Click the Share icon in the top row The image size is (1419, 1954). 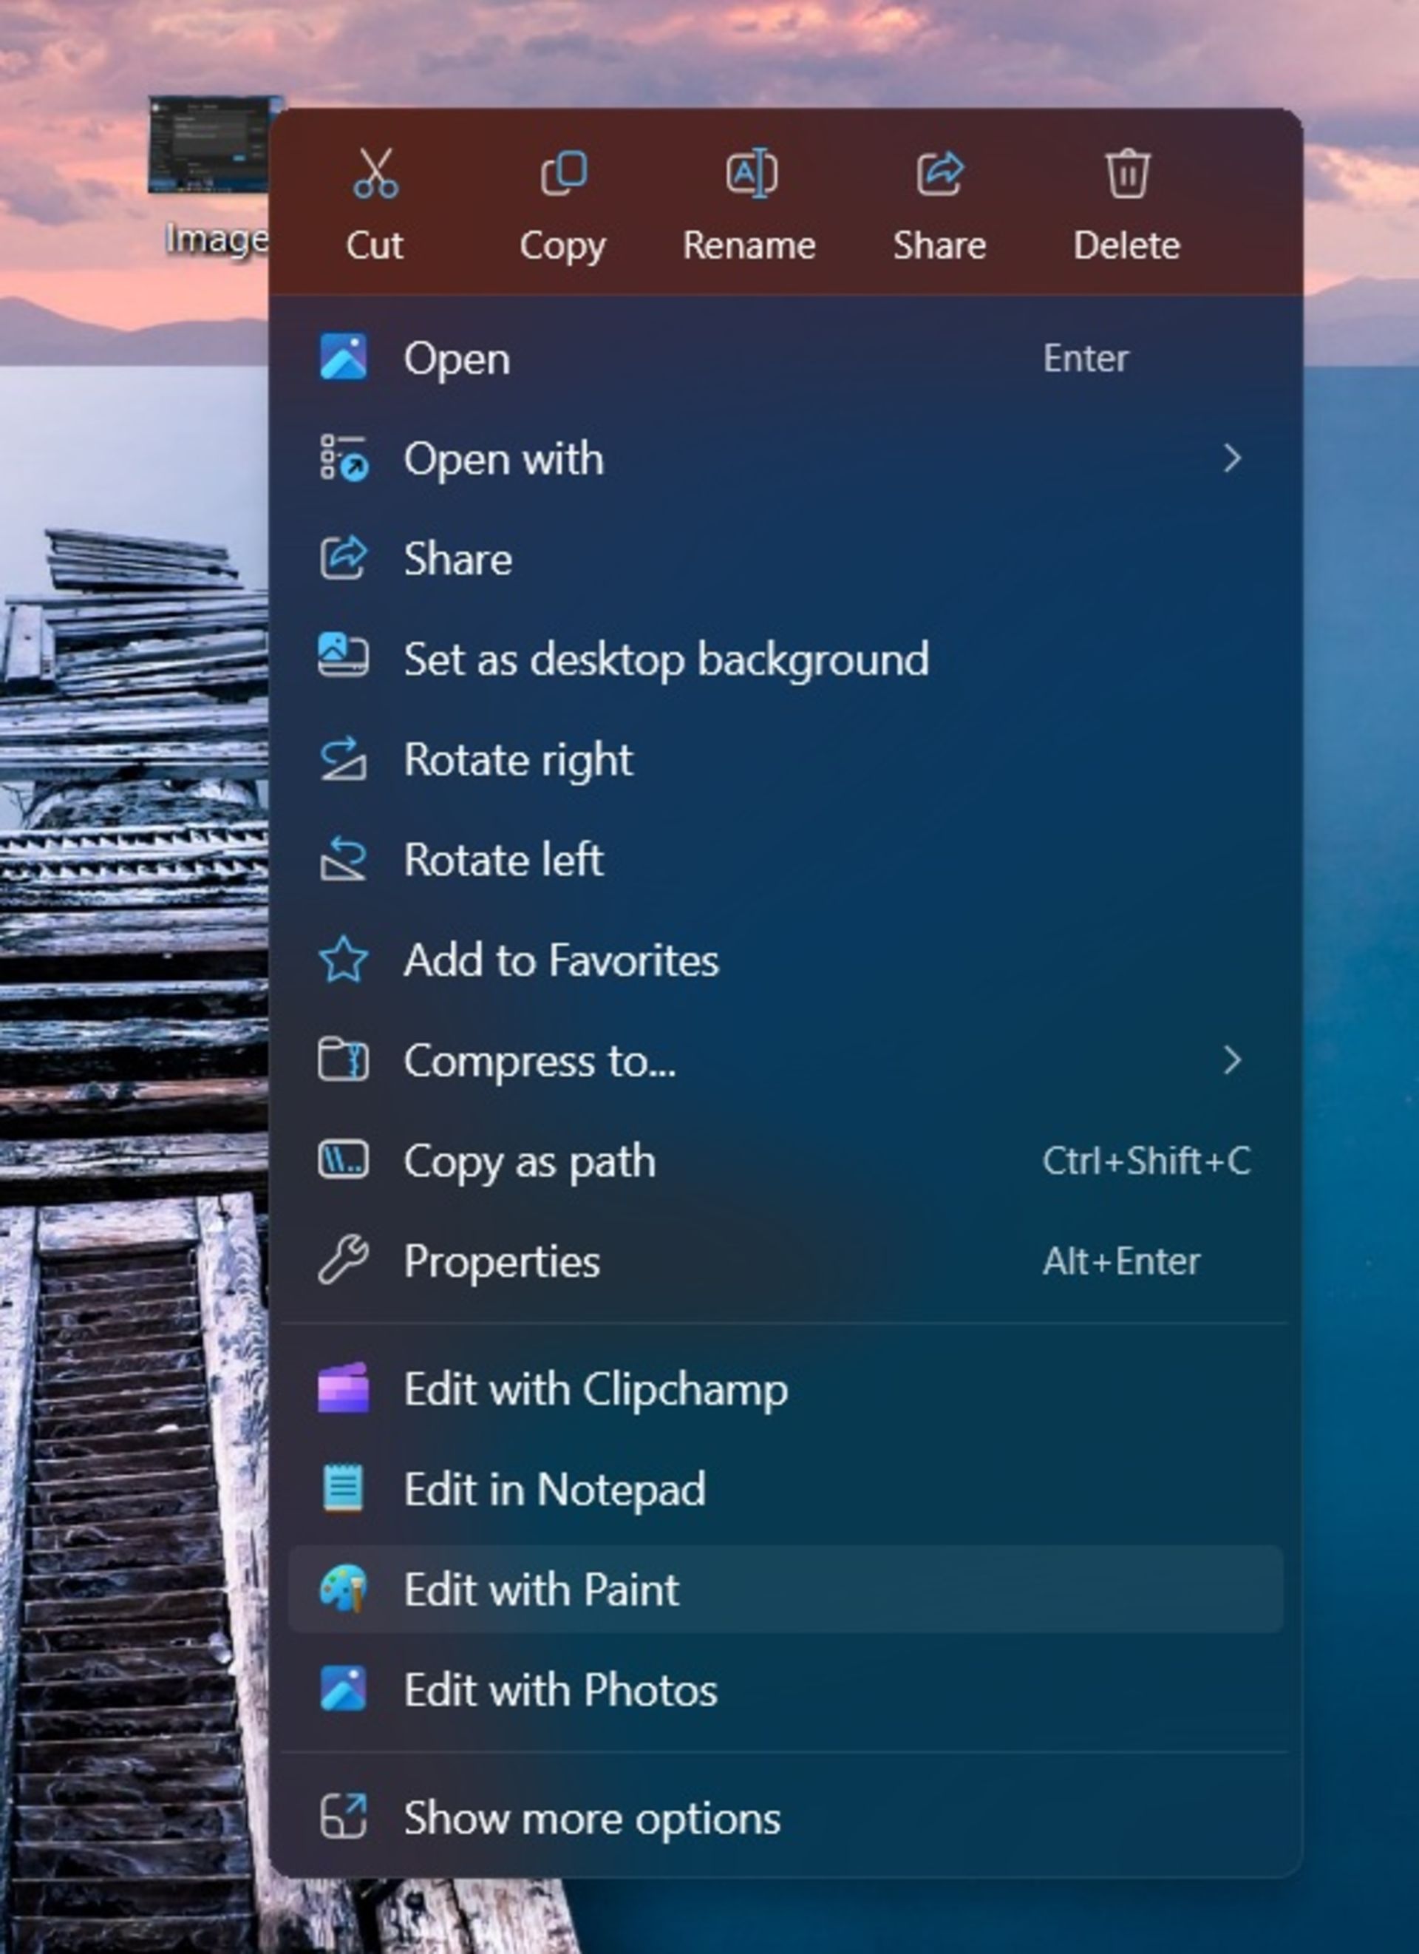pyautogui.click(x=939, y=173)
